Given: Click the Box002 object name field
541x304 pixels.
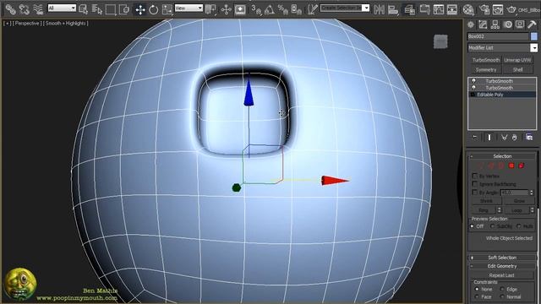Looking at the screenshot, I should click(x=498, y=36).
